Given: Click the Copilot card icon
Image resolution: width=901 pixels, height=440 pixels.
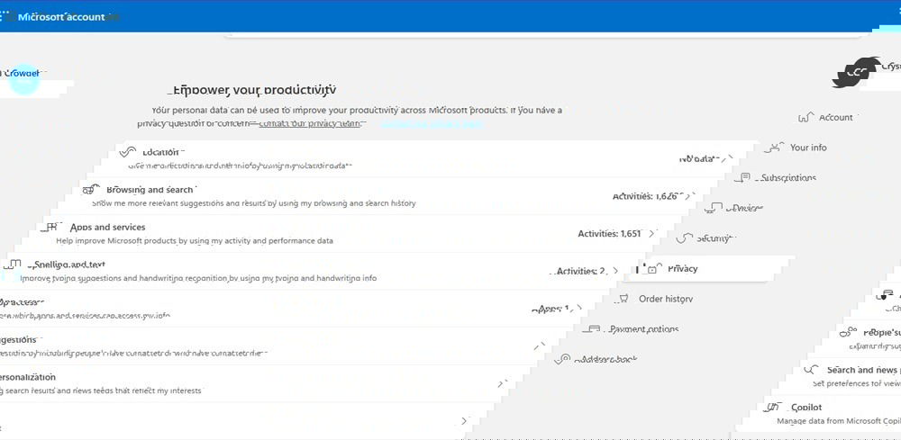Looking at the screenshot, I should coord(773,408).
